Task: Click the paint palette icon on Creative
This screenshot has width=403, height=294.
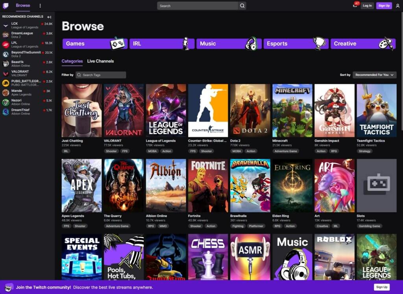Action: pyautogui.click(x=386, y=44)
